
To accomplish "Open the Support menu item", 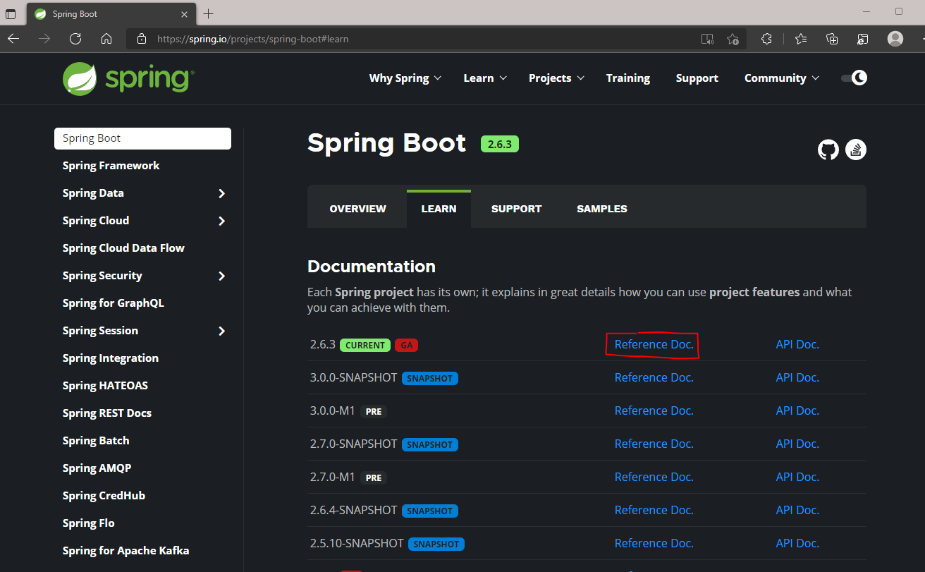I will coord(697,78).
